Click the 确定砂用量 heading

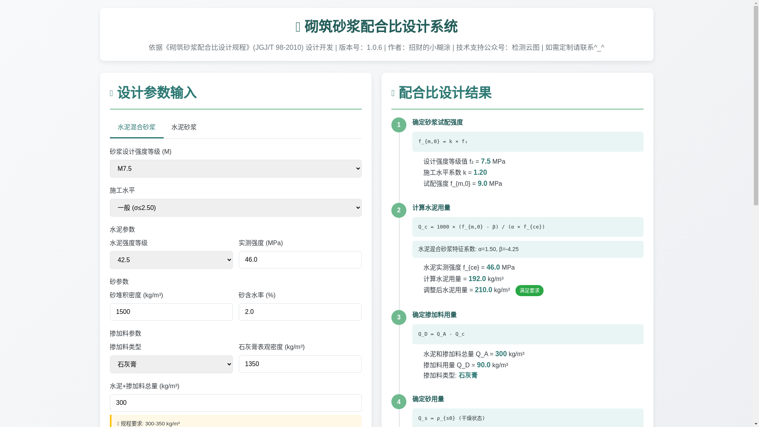coord(428,399)
